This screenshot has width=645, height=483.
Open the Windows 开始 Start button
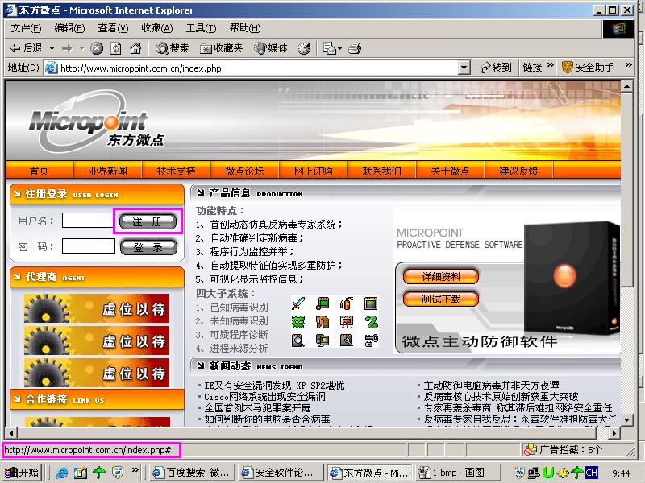(x=23, y=473)
